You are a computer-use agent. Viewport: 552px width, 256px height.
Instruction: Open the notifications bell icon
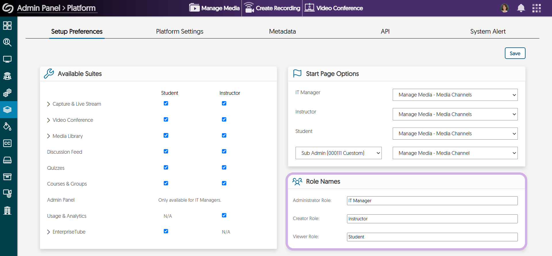click(x=521, y=8)
